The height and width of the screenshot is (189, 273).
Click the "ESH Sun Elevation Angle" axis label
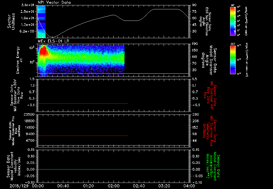(x=205, y=21)
